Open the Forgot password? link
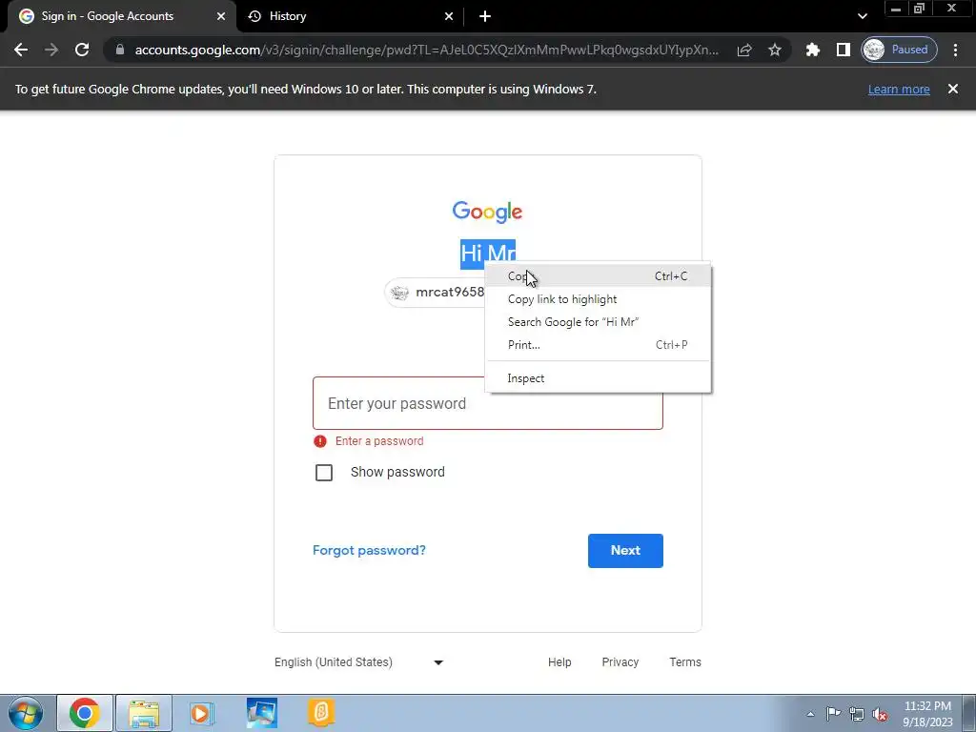976x732 pixels. tap(369, 550)
